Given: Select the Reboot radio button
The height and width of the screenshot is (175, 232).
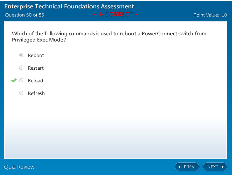Looking at the screenshot, I should coord(21,55).
